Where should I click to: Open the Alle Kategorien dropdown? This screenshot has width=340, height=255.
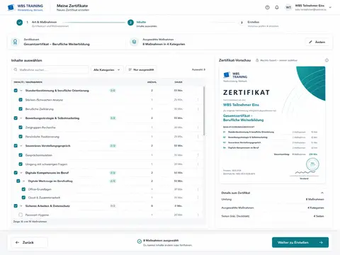[x=107, y=69]
